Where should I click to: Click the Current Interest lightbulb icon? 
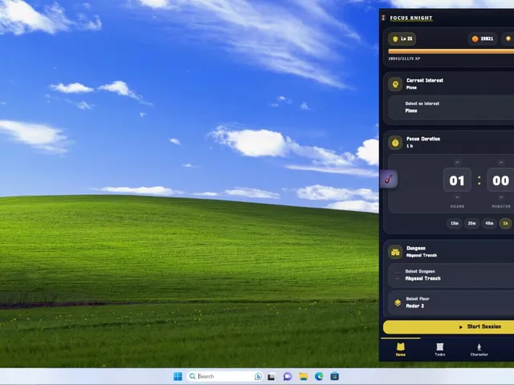[x=395, y=84]
